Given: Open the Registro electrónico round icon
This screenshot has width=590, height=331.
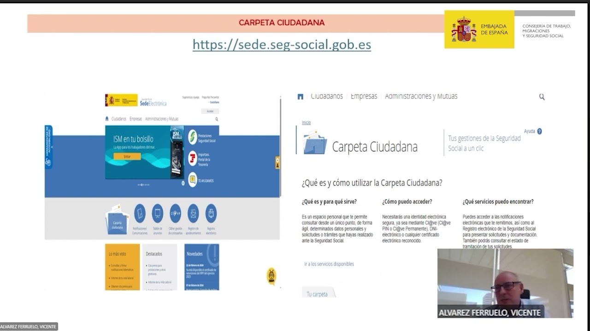Looking at the screenshot, I should coord(211,213).
